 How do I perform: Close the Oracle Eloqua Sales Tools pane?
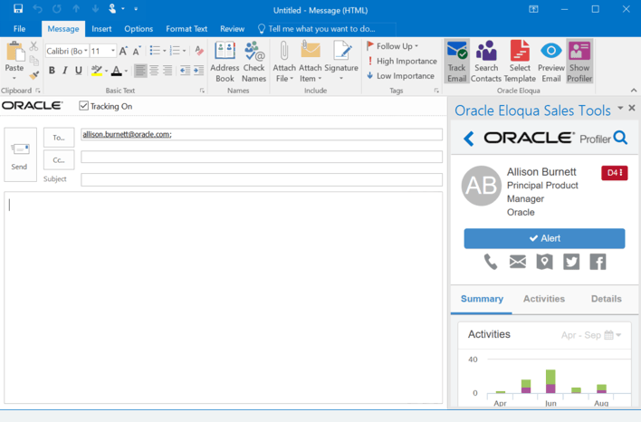pos(632,108)
